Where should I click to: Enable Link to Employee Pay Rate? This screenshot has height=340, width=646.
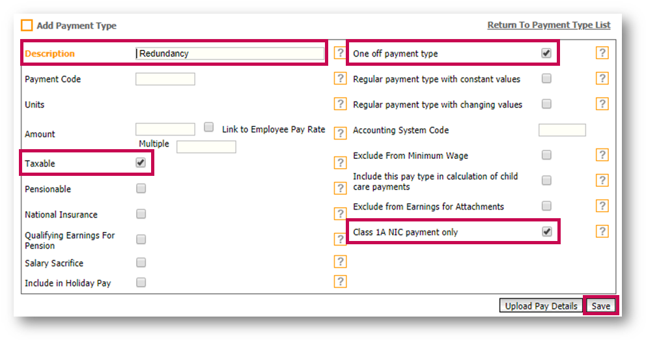click(208, 128)
